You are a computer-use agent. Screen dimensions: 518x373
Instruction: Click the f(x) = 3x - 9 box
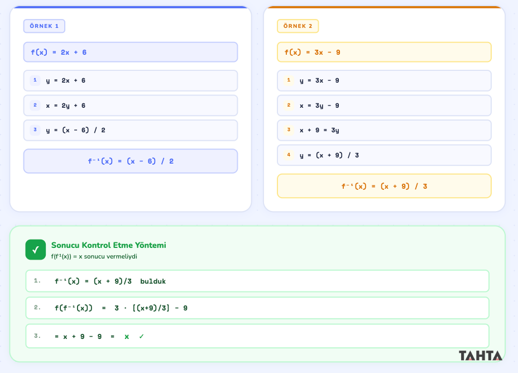pos(384,52)
